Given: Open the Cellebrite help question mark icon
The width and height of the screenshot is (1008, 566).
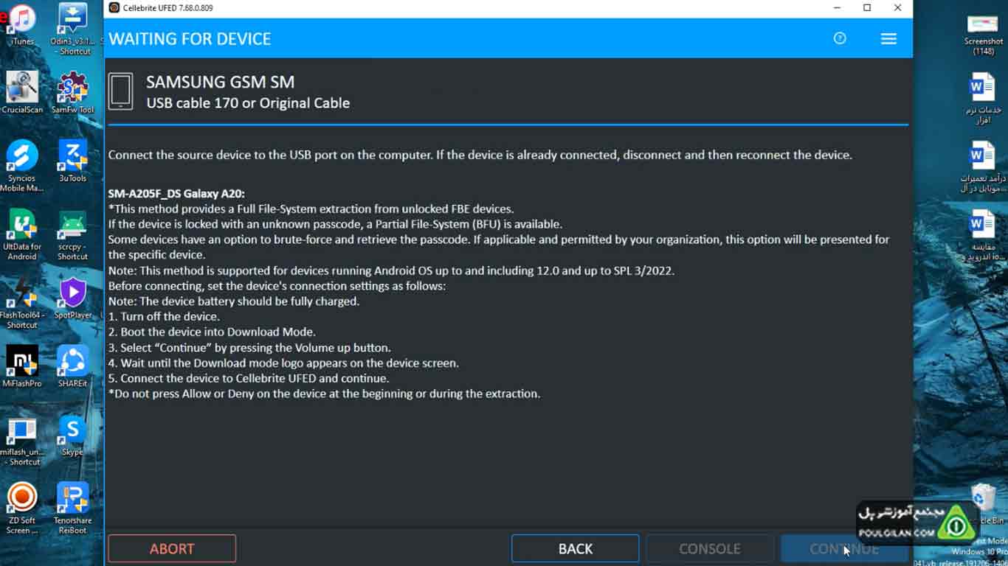Looking at the screenshot, I should pyautogui.click(x=840, y=38).
